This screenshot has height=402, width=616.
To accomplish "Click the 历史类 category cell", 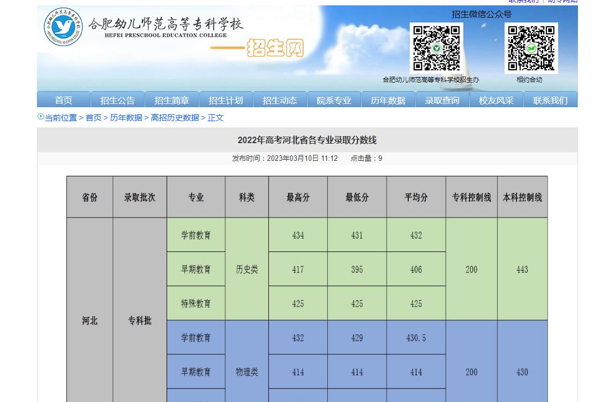I will pos(247,269).
